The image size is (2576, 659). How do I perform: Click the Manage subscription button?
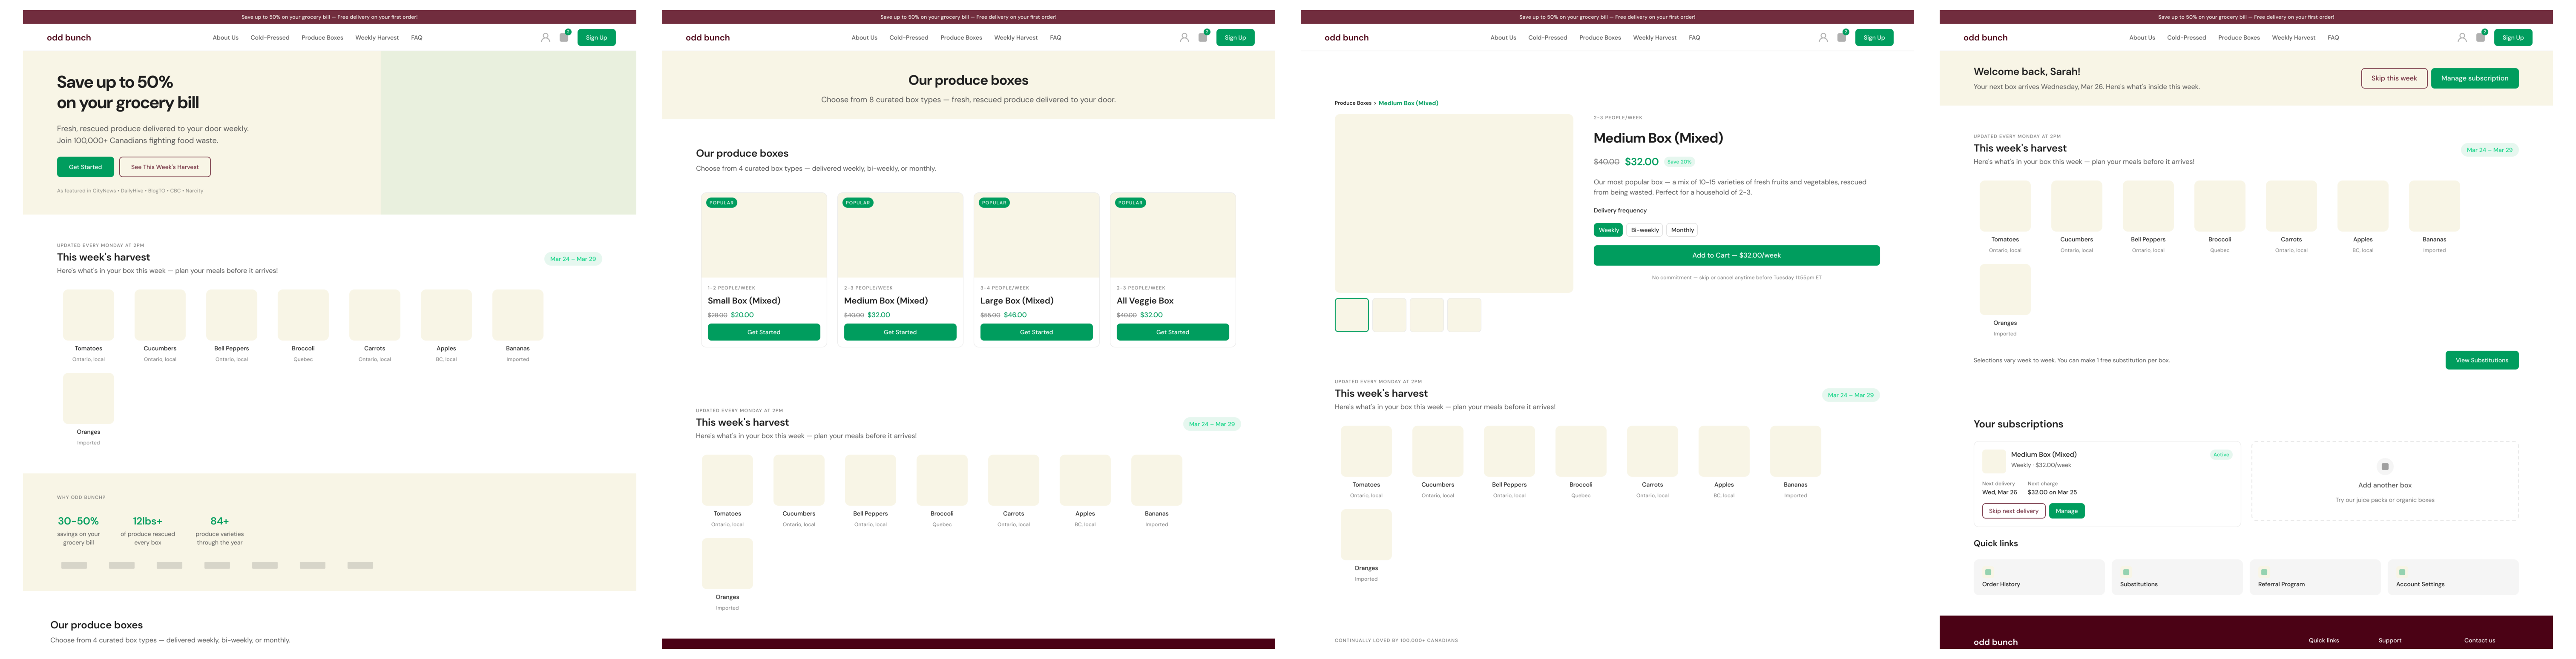click(x=2474, y=78)
